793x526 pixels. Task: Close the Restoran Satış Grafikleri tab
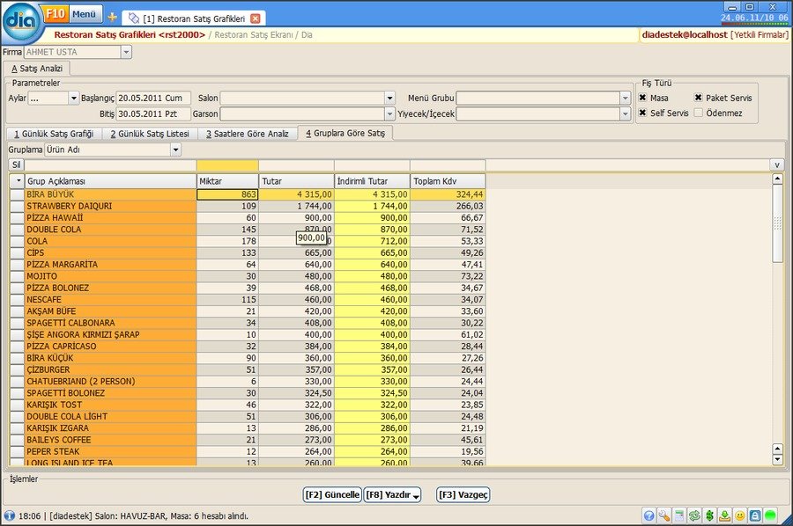pos(256,18)
